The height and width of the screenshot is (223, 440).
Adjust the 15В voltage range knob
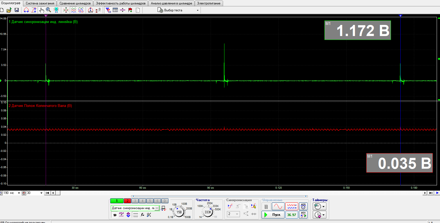[179, 212]
